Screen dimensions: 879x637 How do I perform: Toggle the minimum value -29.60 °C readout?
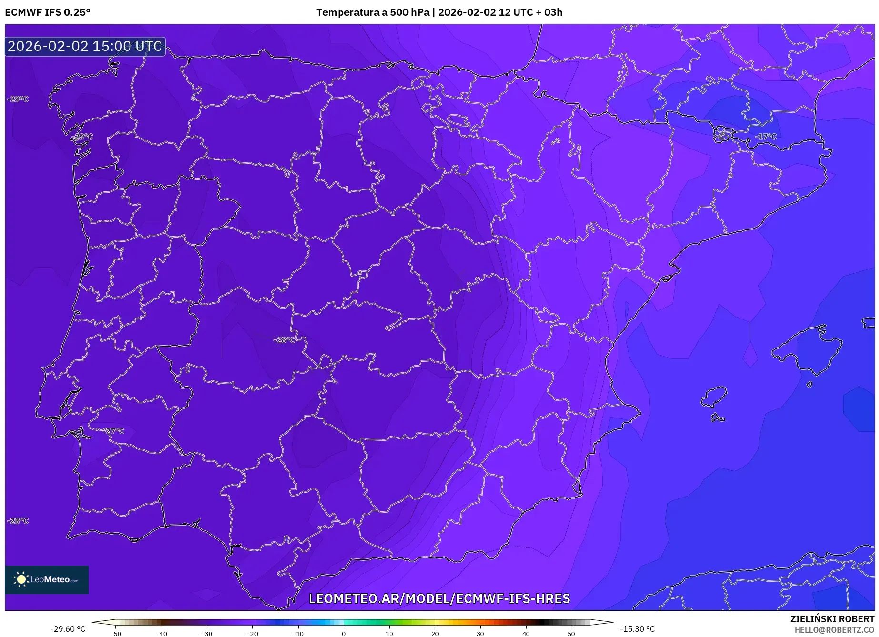click(x=67, y=628)
